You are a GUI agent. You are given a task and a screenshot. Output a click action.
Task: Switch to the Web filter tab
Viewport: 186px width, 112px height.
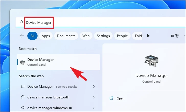(x=86, y=36)
